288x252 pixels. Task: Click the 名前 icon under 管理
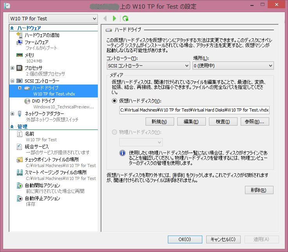[x=20, y=134]
